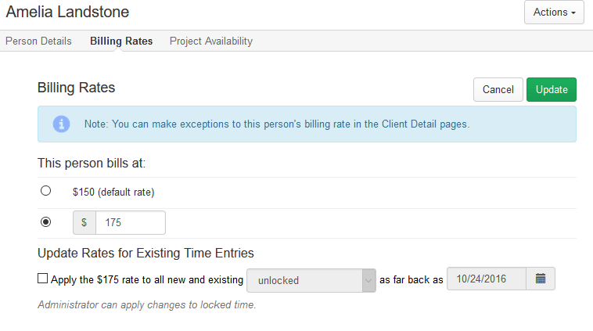
Task: Click the custom rate field showing 175
Action: 131,222
